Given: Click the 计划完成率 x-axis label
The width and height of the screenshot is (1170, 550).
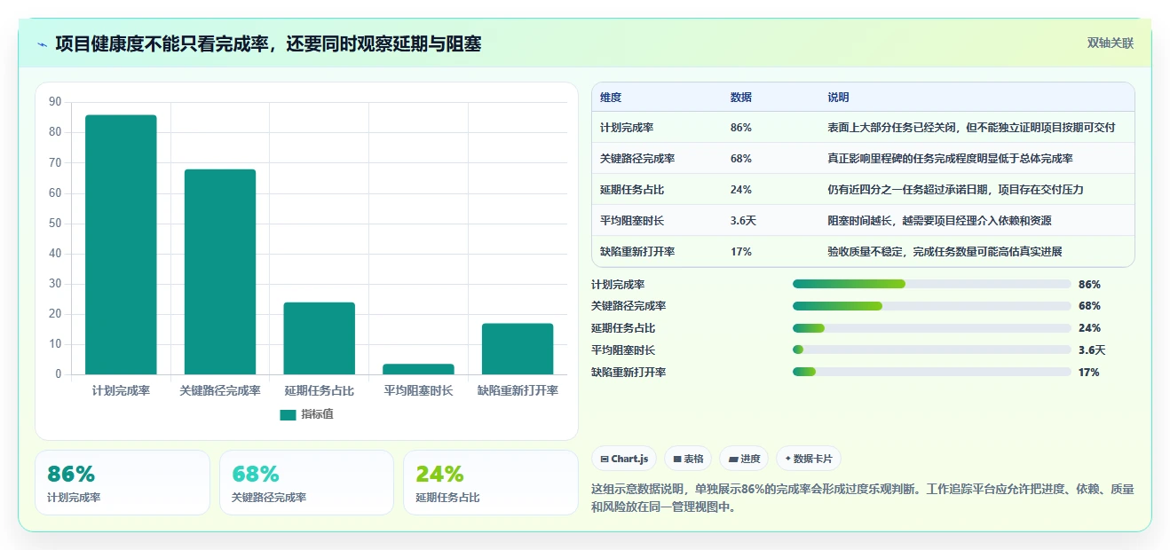Looking at the screenshot, I should click(x=121, y=390).
